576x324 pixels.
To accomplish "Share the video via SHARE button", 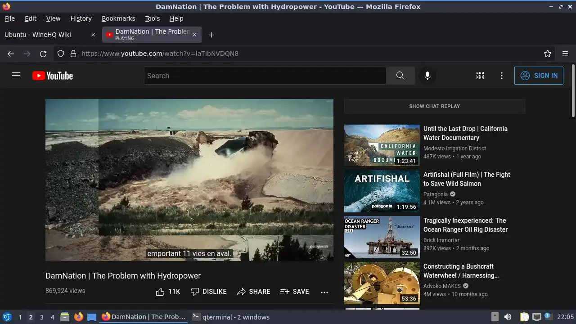I will (x=253, y=292).
